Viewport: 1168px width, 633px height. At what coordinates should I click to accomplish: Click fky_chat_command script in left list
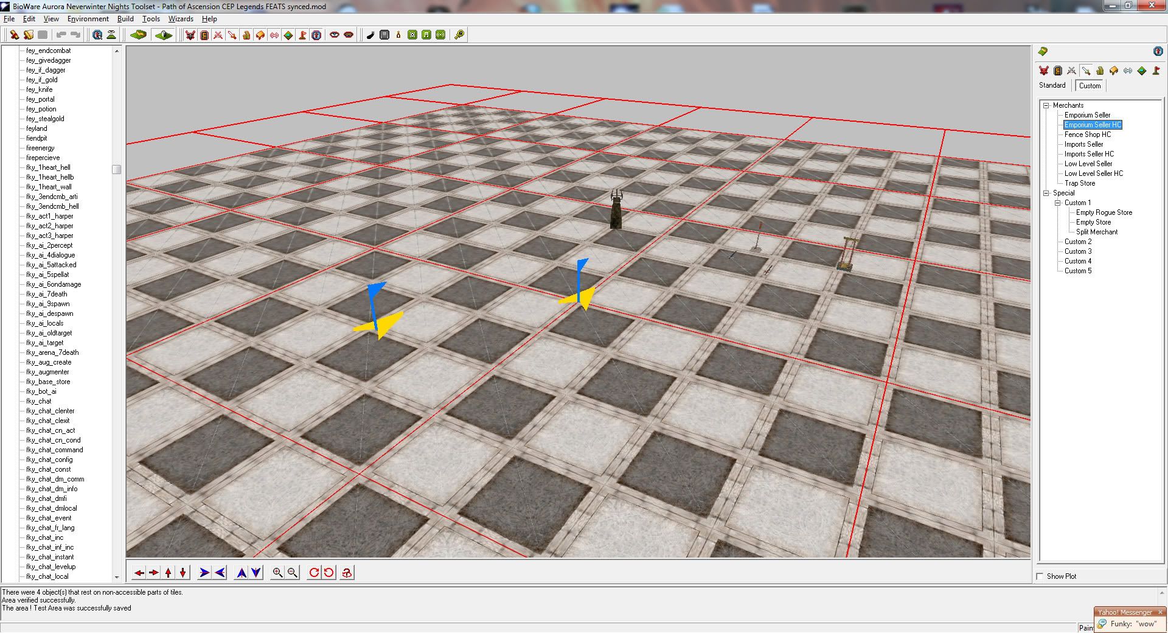(54, 450)
